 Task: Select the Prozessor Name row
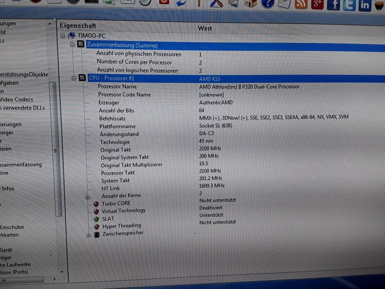click(117, 87)
